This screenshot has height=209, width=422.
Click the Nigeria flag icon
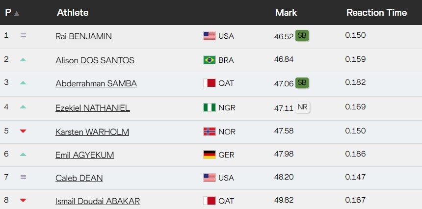pos(210,107)
